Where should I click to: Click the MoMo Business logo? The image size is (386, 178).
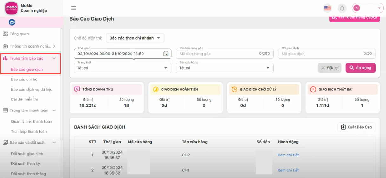point(11,8)
